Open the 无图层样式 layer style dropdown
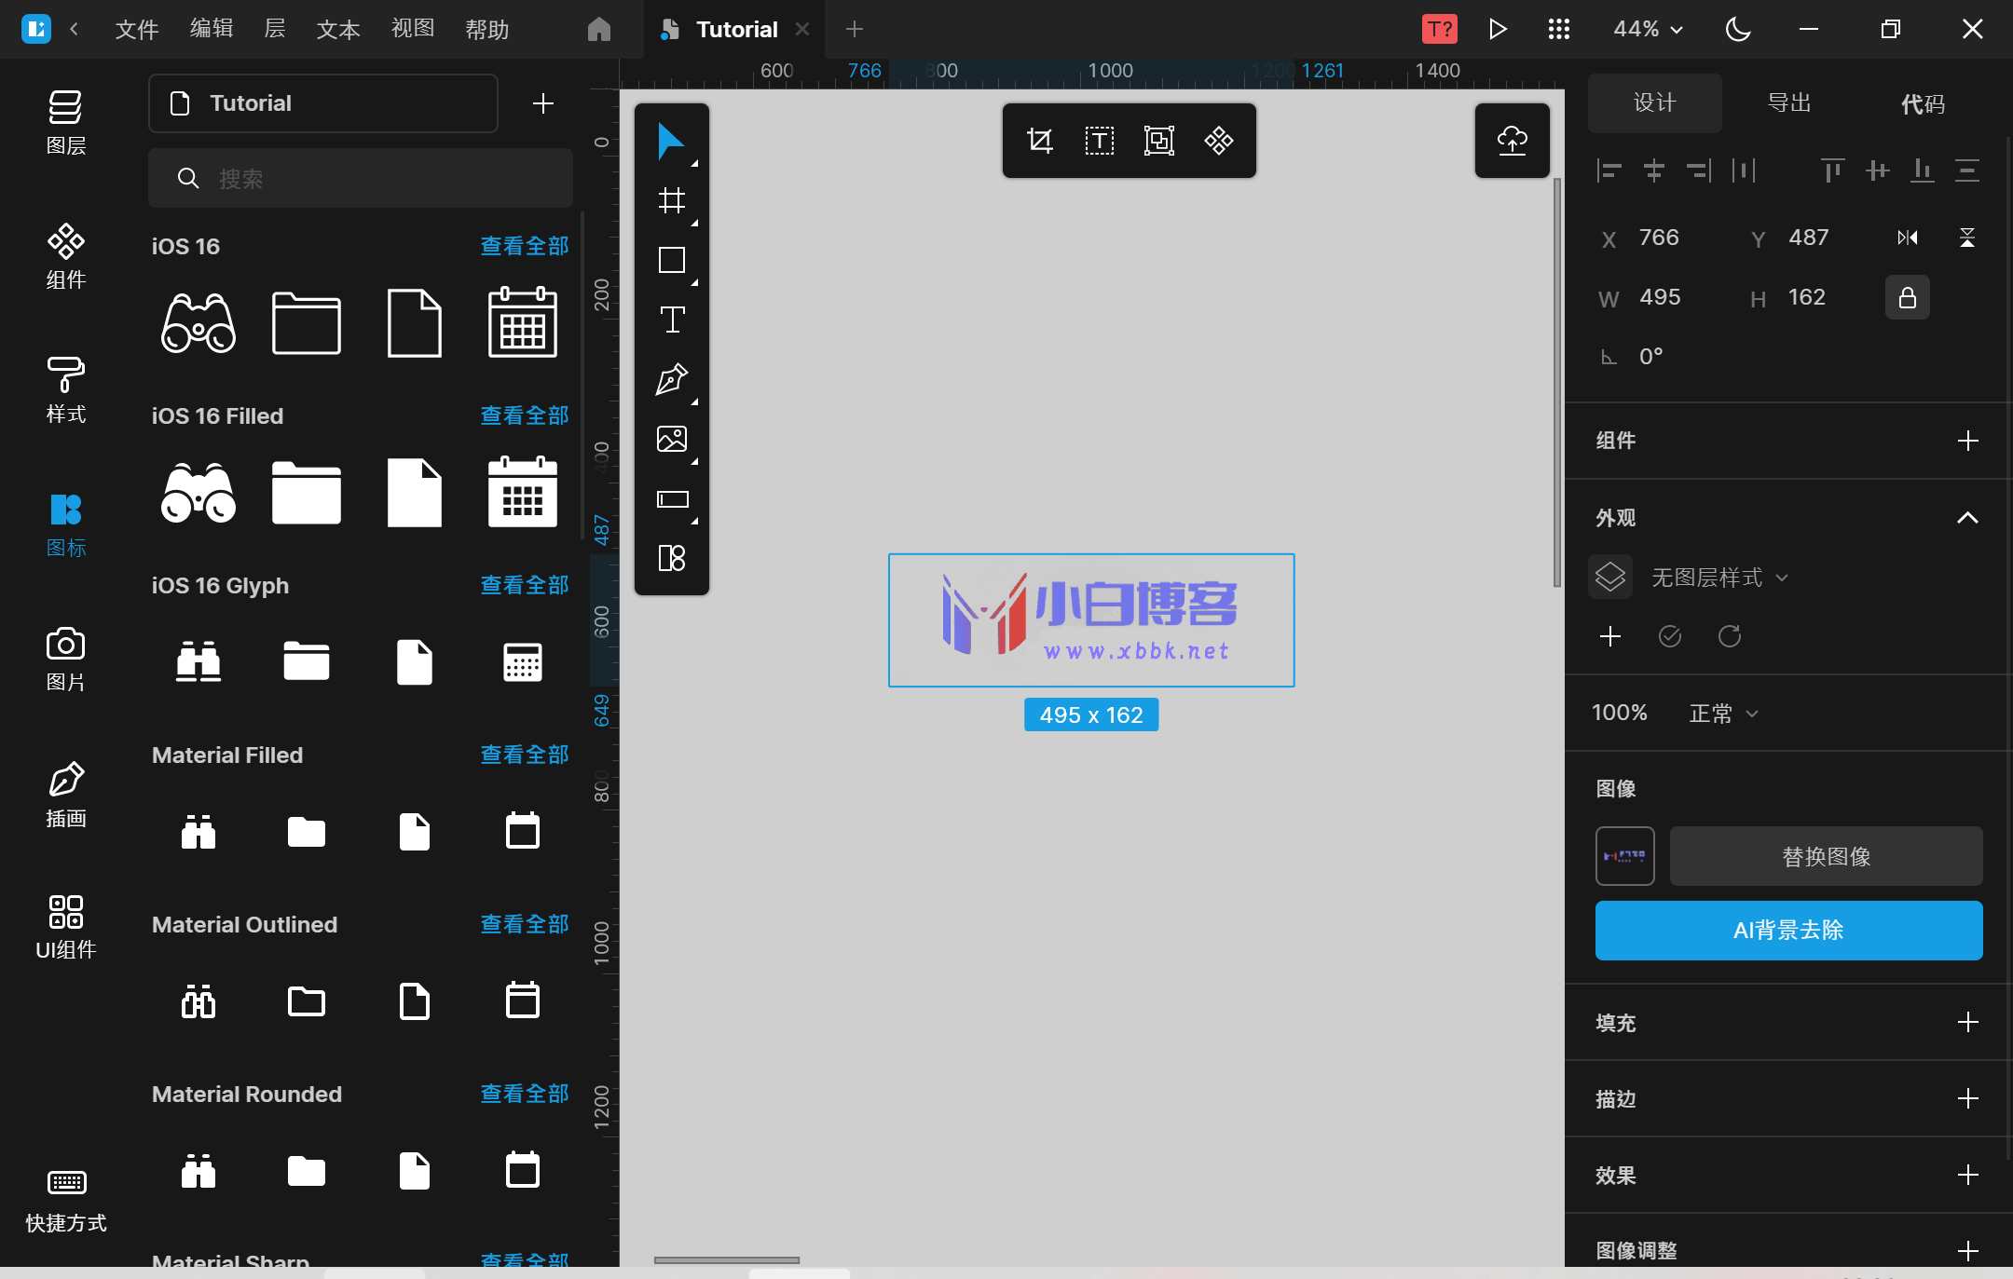 click(x=1719, y=578)
